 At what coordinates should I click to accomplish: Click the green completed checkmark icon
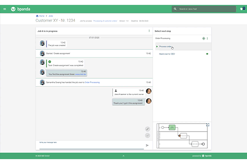(x=50, y=62)
